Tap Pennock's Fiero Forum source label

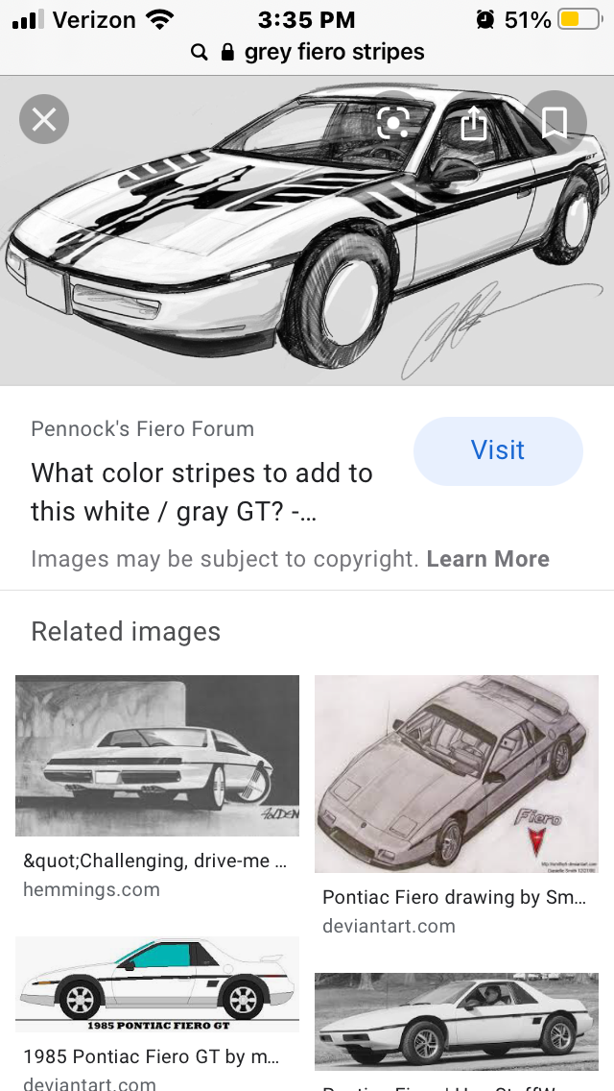coord(143,428)
